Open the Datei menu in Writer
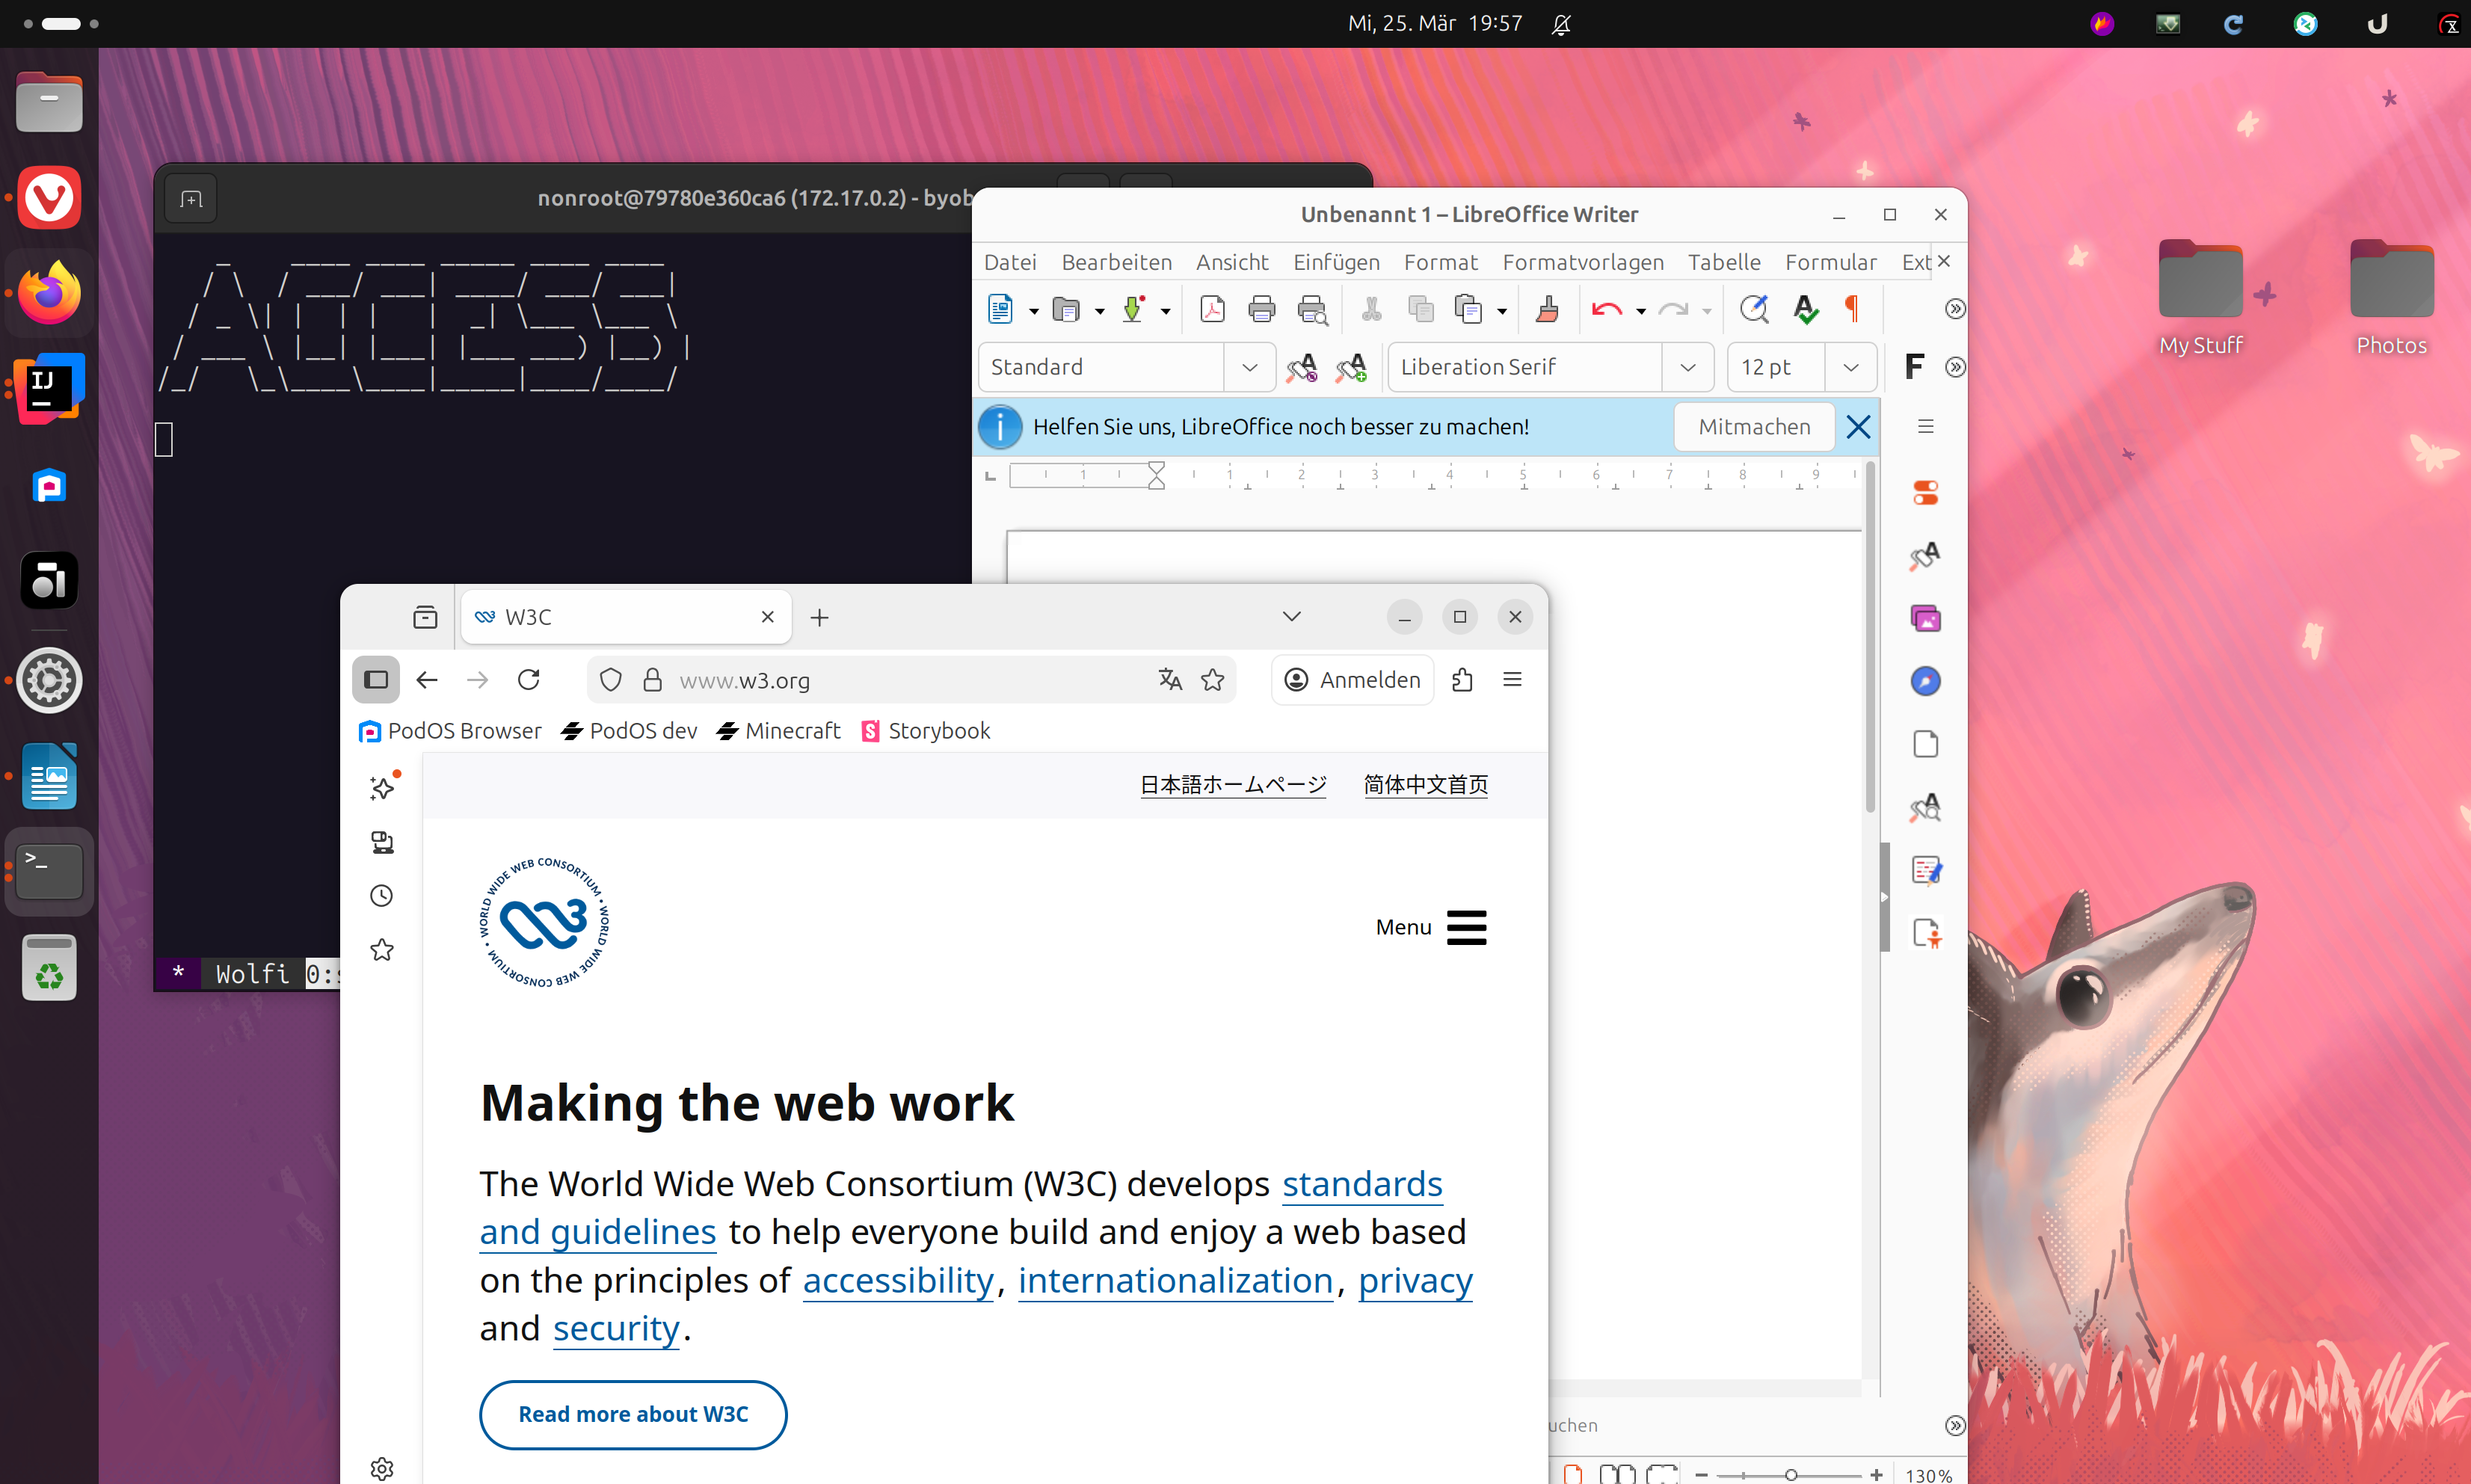The width and height of the screenshot is (2471, 1484). (x=1010, y=262)
